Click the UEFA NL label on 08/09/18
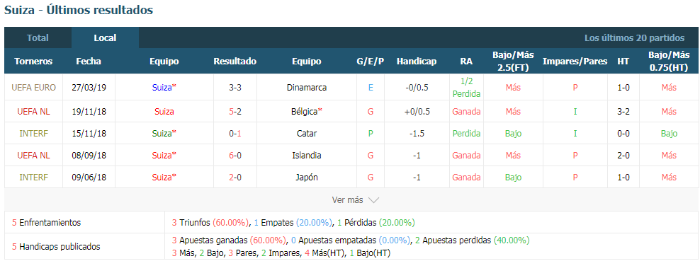The height and width of the screenshot is (261, 700). pos(33,156)
